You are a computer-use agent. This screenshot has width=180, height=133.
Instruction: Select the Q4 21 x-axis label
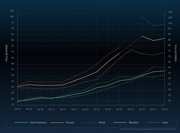coord(85,109)
